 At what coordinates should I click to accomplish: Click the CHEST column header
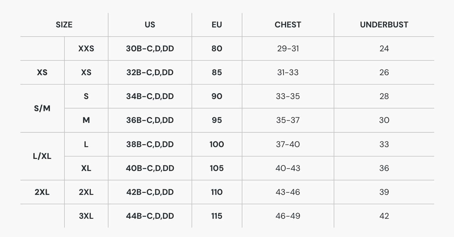(x=288, y=25)
